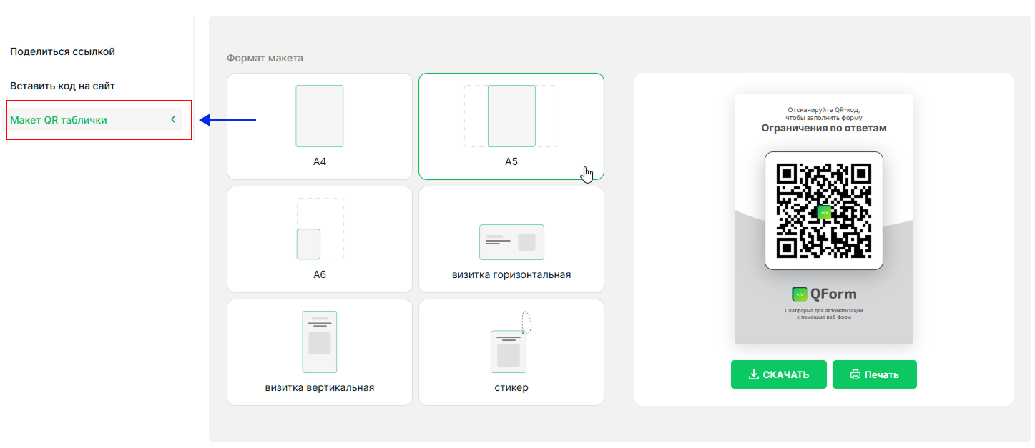Select the визитка вертикальная format card
1035x448 pixels.
tap(320, 352)
